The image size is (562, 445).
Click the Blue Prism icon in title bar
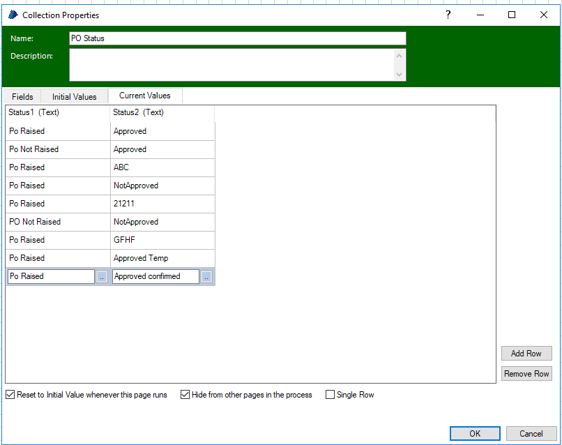13,15
